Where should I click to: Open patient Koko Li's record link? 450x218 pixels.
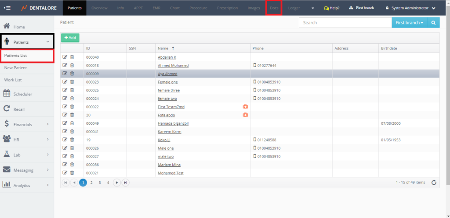coord(164,140)
